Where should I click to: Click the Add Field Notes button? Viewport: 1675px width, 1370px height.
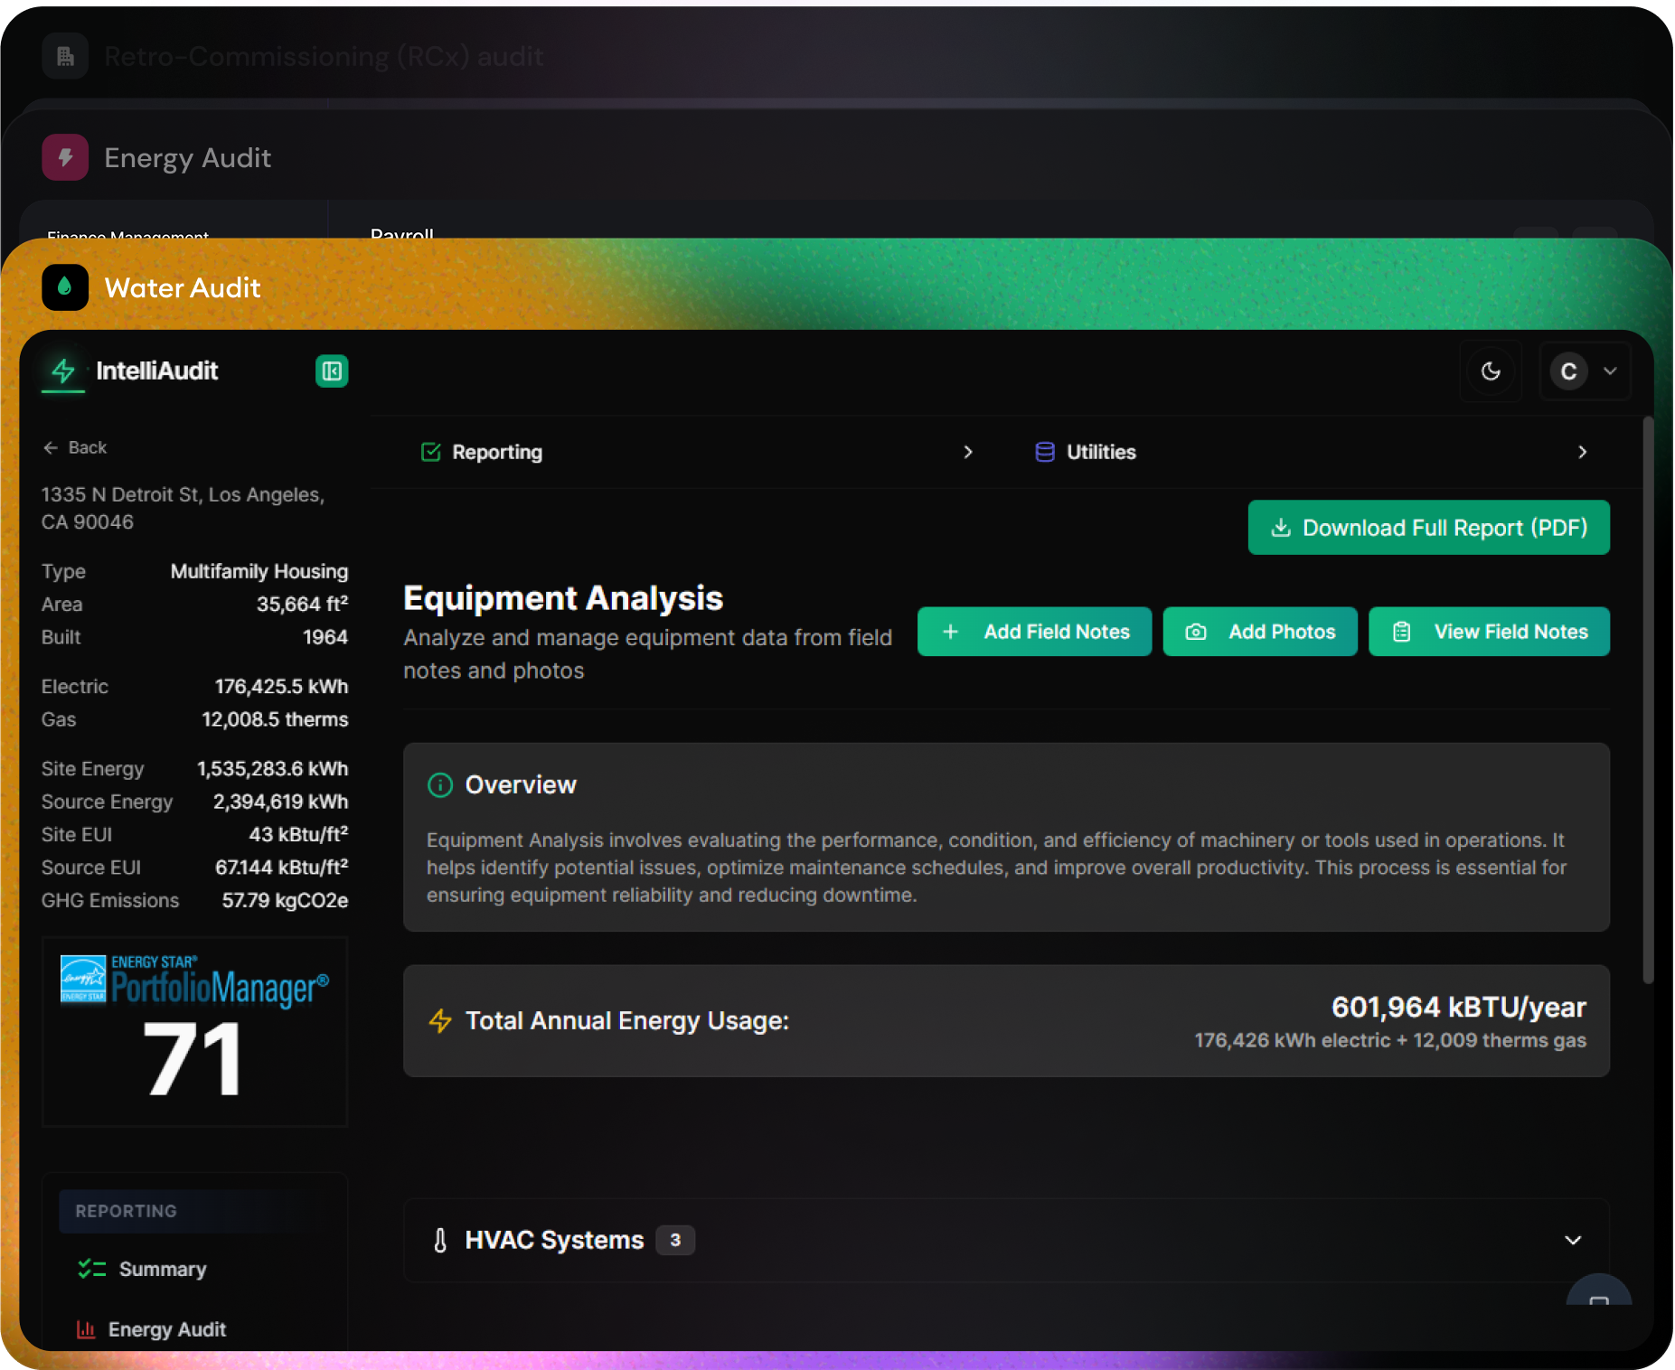(1034, 632)
